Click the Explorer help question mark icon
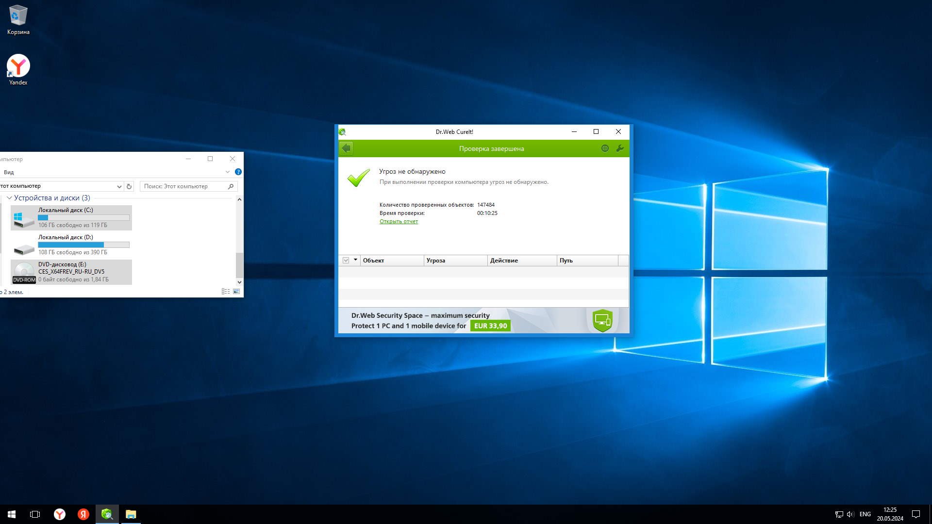 [x=238, y=172]
